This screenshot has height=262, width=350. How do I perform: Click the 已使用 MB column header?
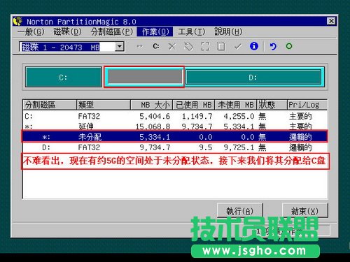pos(193,105)
